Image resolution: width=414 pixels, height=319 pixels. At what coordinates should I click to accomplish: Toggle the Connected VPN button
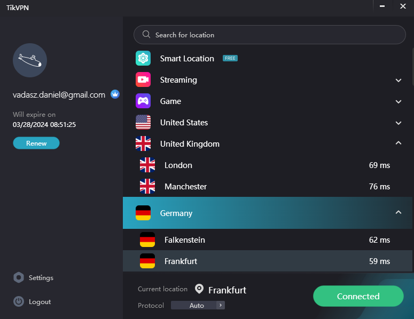click(x=358, y=296)
